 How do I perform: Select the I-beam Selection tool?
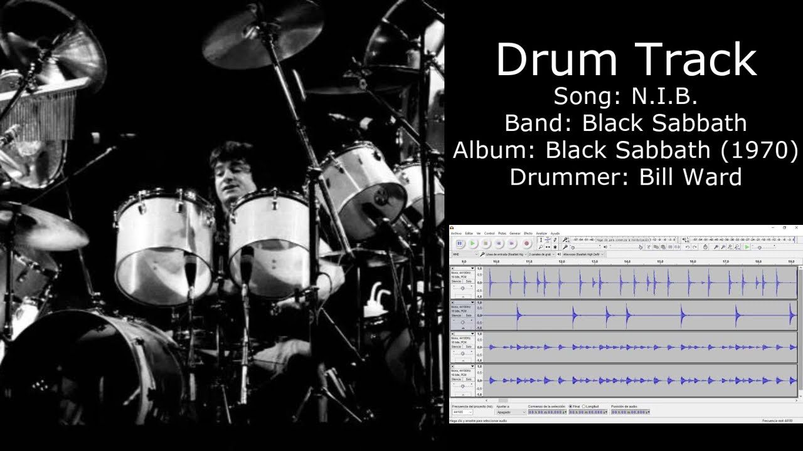541,240
